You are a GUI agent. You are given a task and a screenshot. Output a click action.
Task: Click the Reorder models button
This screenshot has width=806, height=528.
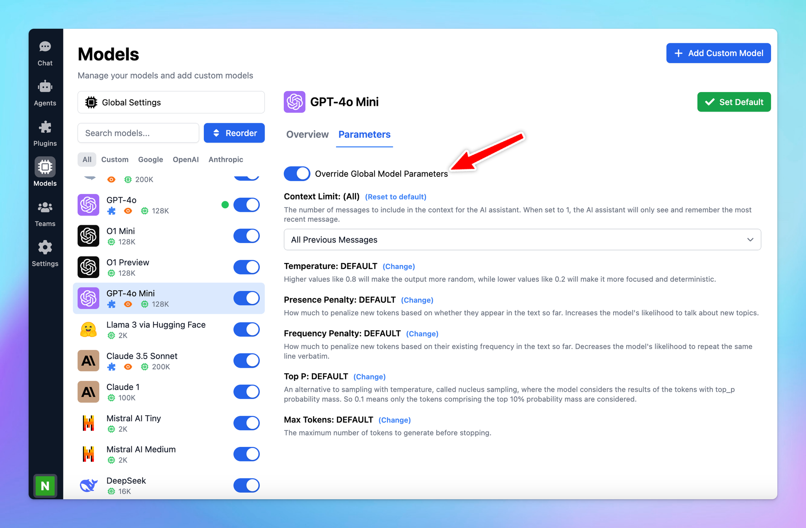pyautogui.click(x=234, y=133)
